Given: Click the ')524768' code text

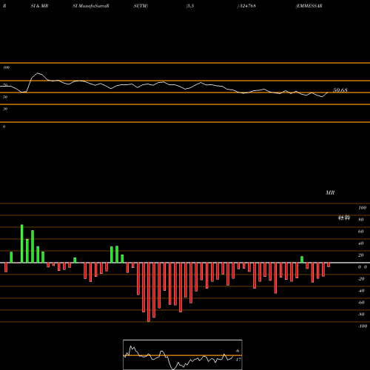Looking at the screenshot, I should coord(246,6).
